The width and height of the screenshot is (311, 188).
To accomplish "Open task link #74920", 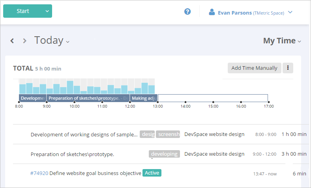I will pyautogui.click(x=39, y=173).
